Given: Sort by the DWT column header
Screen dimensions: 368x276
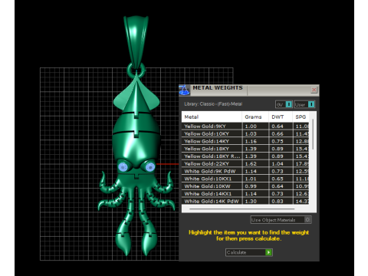Looking at the screenshot, I should pyautogui.click(x=281, y=117).
